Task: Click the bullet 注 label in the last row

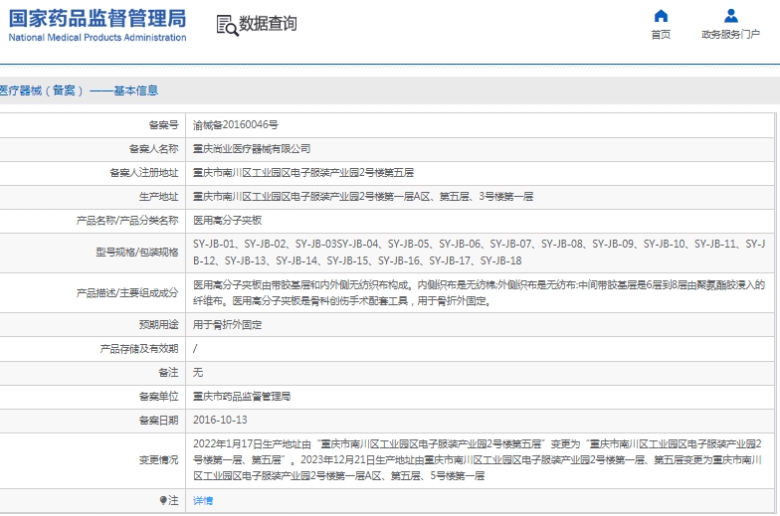Action: 169,501
